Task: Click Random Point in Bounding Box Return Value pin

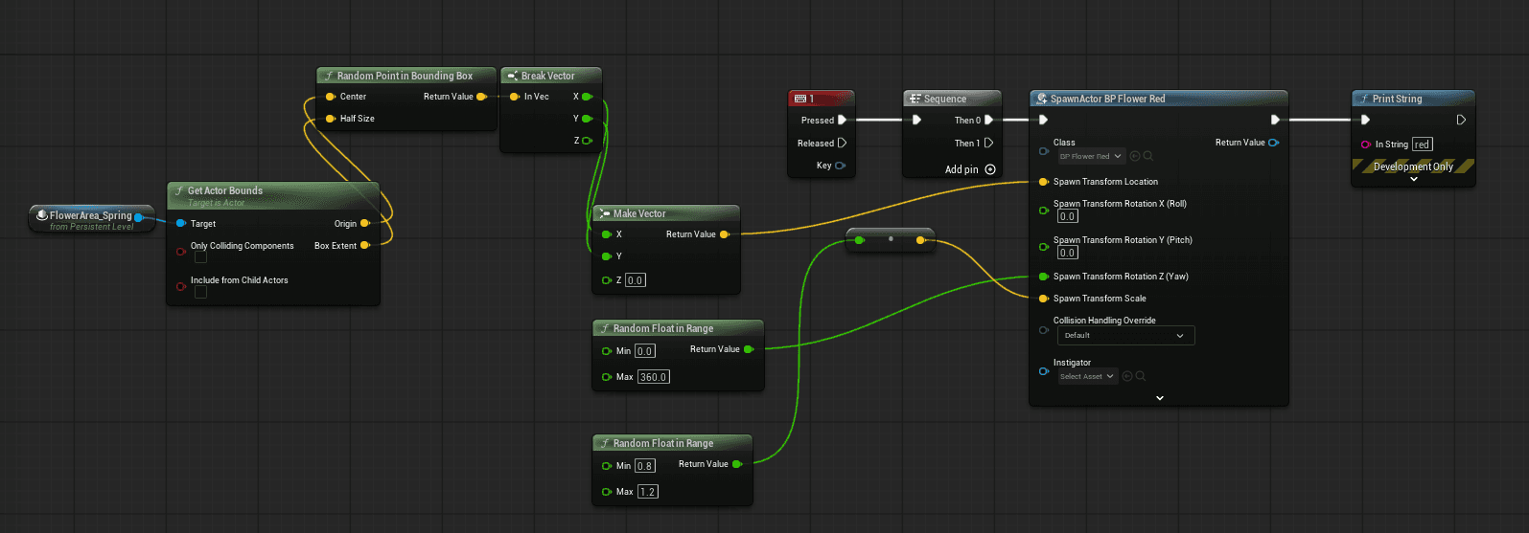Action: (481, 97)
